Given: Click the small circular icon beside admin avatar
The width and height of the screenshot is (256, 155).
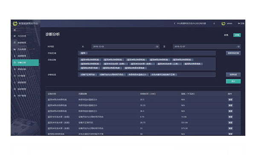Looking at the screenshot, I should [x=214, y=23].
